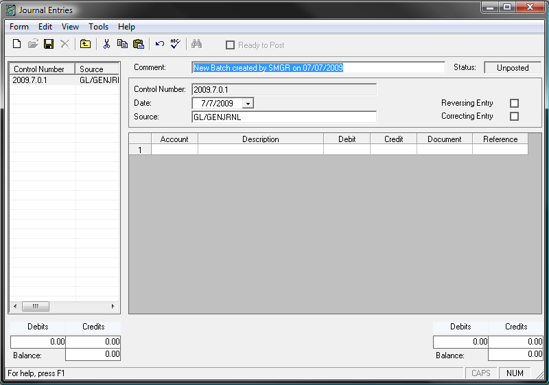The image size is (549, 385).
Task: Click the Cut scissors icon
Action: tap(106, 44)
